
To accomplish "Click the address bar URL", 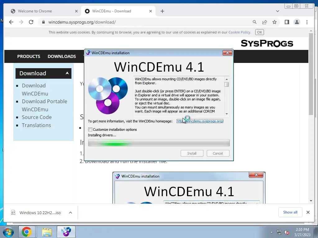I will click(82, 22).
